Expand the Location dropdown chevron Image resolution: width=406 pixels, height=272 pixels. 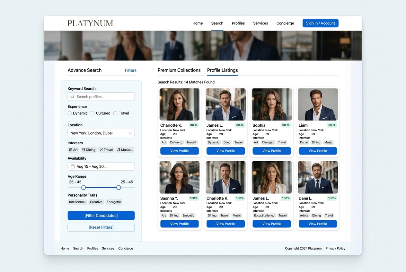point(130,133)
